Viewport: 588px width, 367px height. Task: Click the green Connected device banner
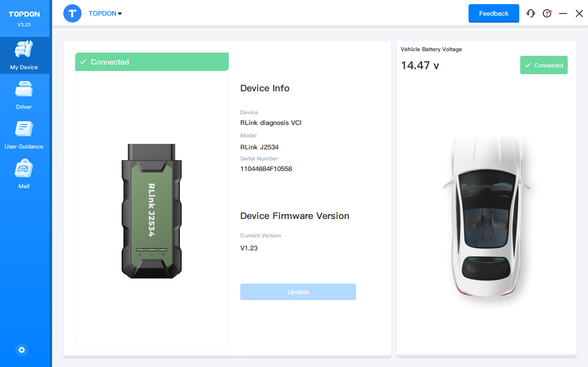point(152,62)
